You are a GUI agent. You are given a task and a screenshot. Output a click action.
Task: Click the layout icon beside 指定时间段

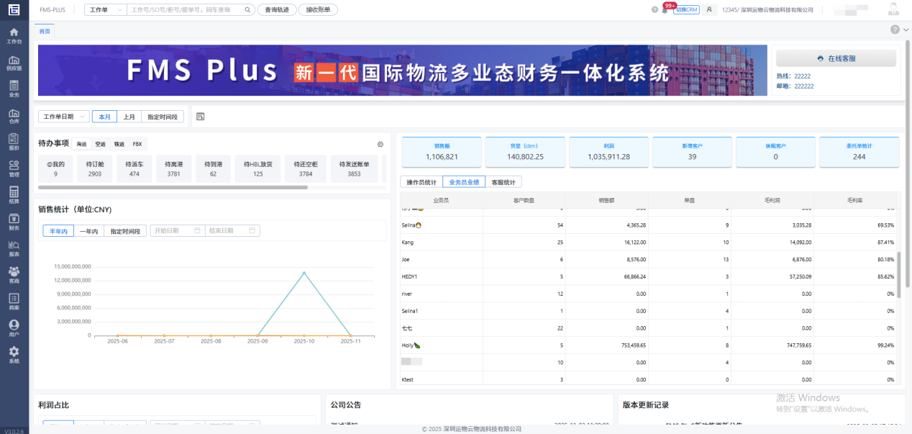(200, 117)
